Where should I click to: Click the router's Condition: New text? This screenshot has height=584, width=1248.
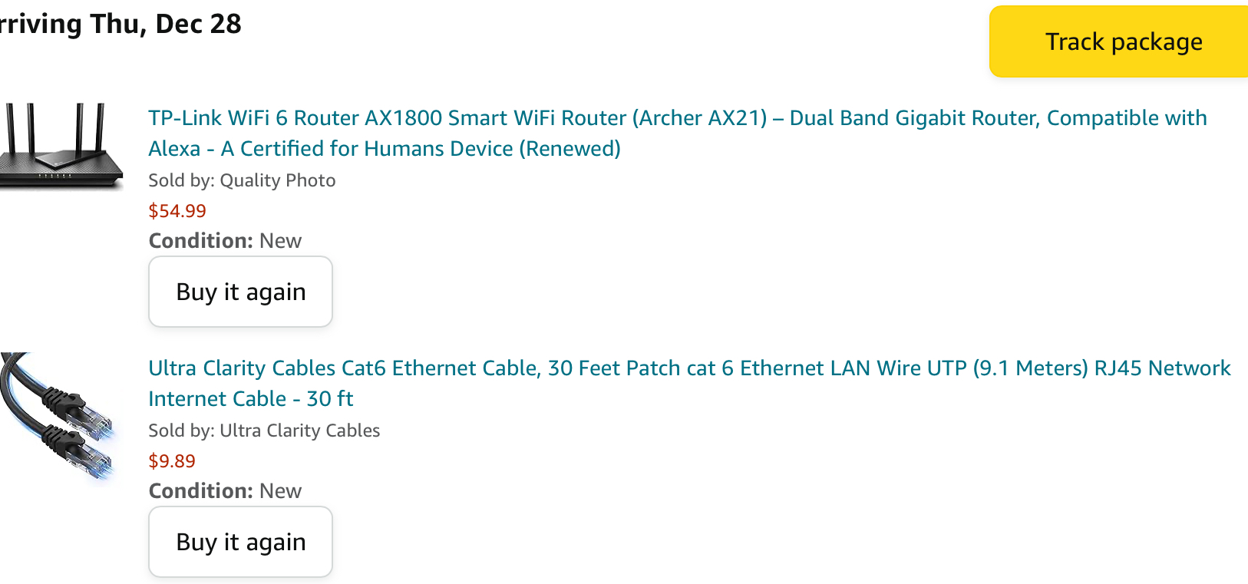coord(225,241)
